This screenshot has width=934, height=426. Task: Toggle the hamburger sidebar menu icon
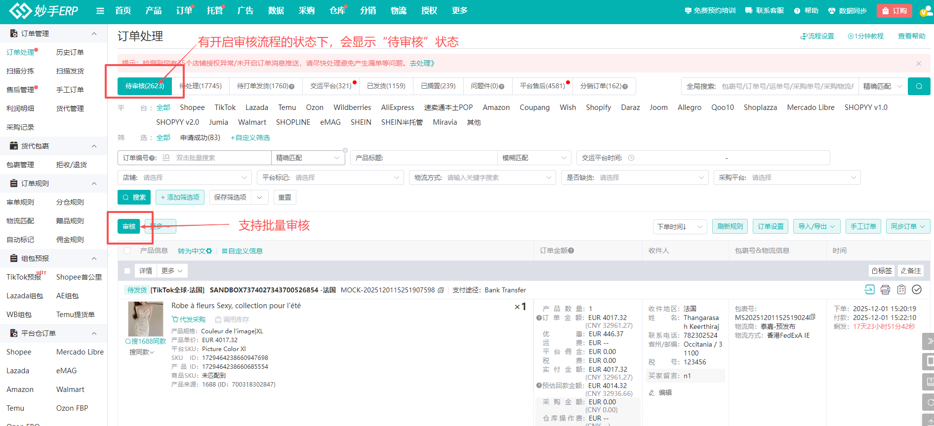100,11
